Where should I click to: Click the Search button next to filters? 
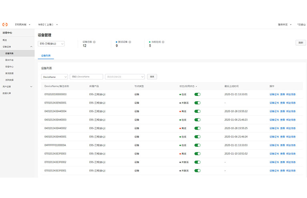point(152,77)
